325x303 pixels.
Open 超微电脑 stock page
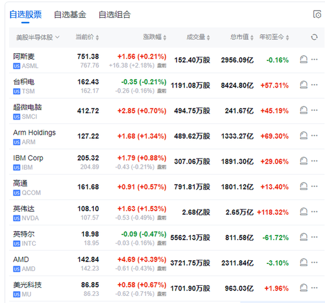(x=27, y=107)
